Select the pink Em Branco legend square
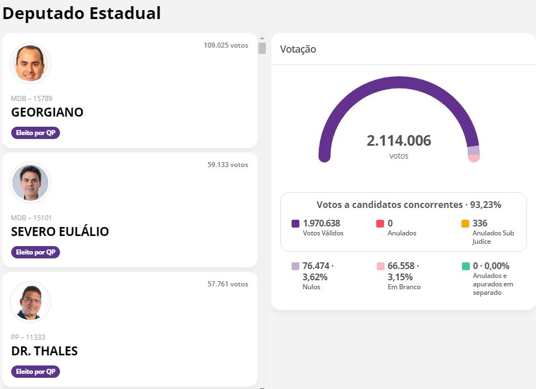This screenshot has height=389, width=536. tap(380, 266)
